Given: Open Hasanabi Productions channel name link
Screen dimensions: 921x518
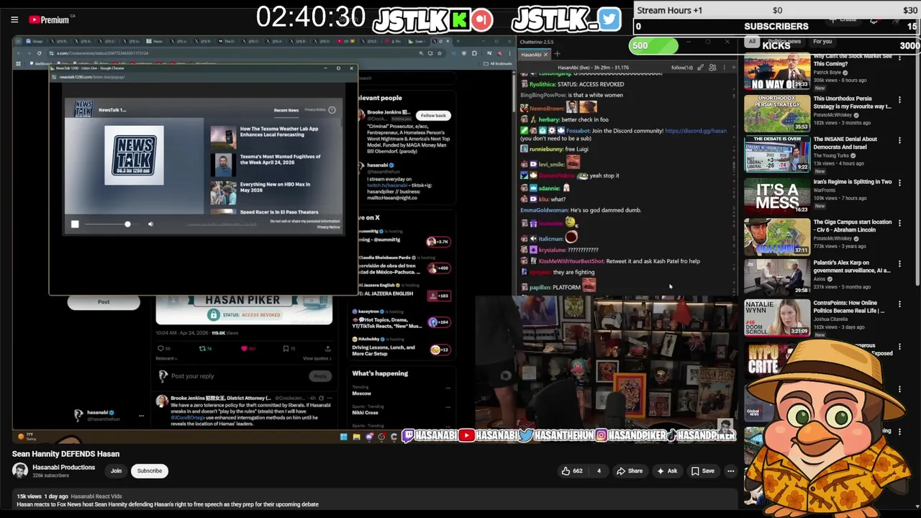Looking at the screenshot, I should (63, 467).
